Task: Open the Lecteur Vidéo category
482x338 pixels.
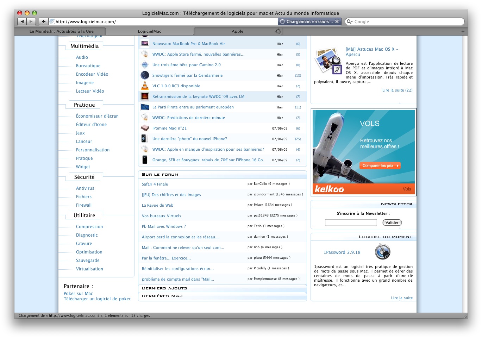Action: pos(90,91)
